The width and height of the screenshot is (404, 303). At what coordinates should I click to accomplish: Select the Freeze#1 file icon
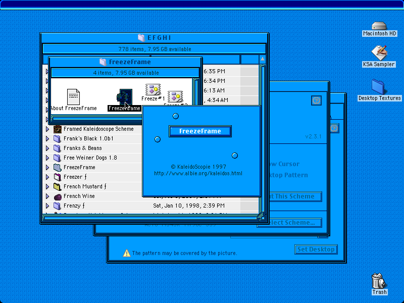coord(153,89)
